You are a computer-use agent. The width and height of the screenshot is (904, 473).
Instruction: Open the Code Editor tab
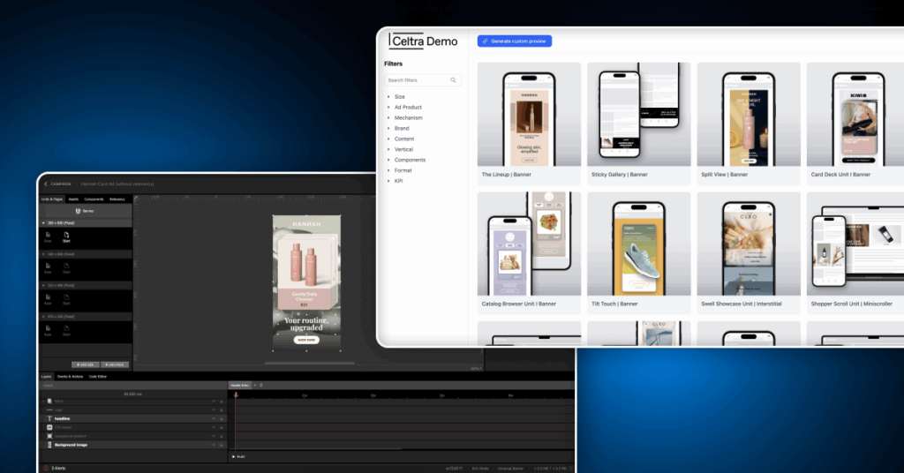coord(98,377)
